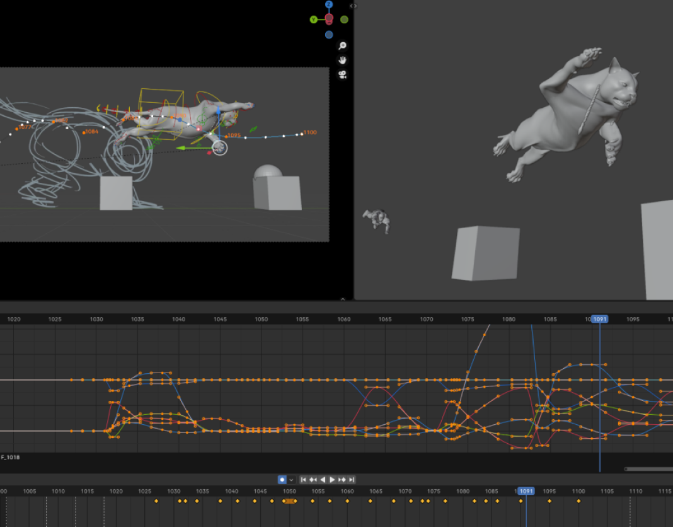
Task: Jump to the start frame
Action: click(x=303, y=480)
